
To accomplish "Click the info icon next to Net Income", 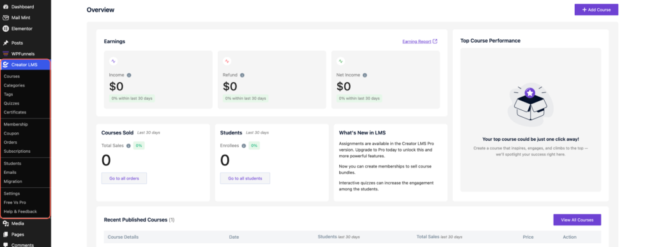I will (365, 75).
